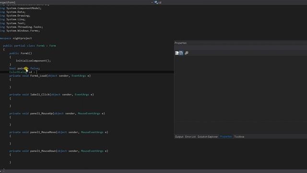Click EventArgs in Form1_Load signature

[x=79, y=76]
